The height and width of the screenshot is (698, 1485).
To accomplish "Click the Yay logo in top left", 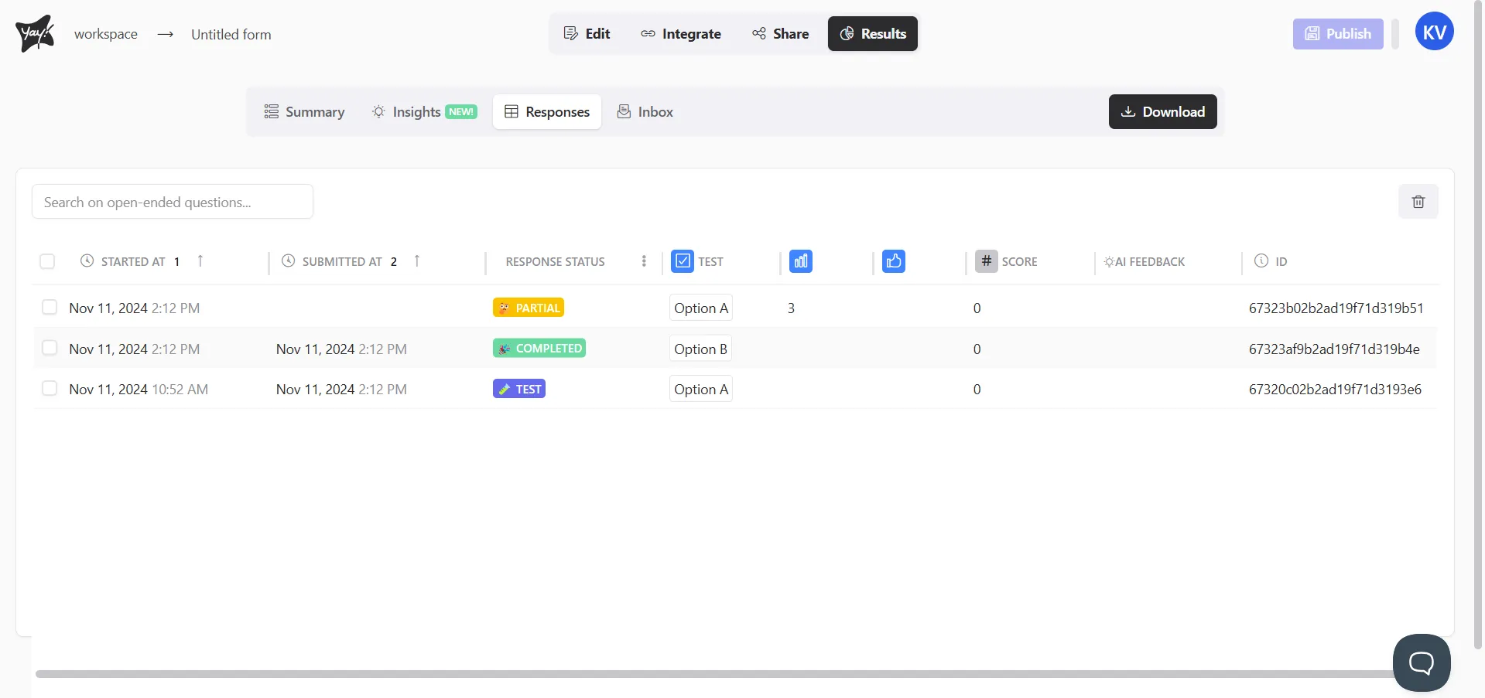I will [34, 32].
